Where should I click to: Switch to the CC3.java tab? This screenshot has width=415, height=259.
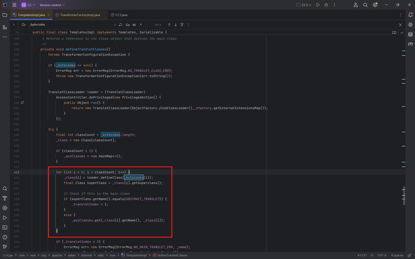point(119,15)
